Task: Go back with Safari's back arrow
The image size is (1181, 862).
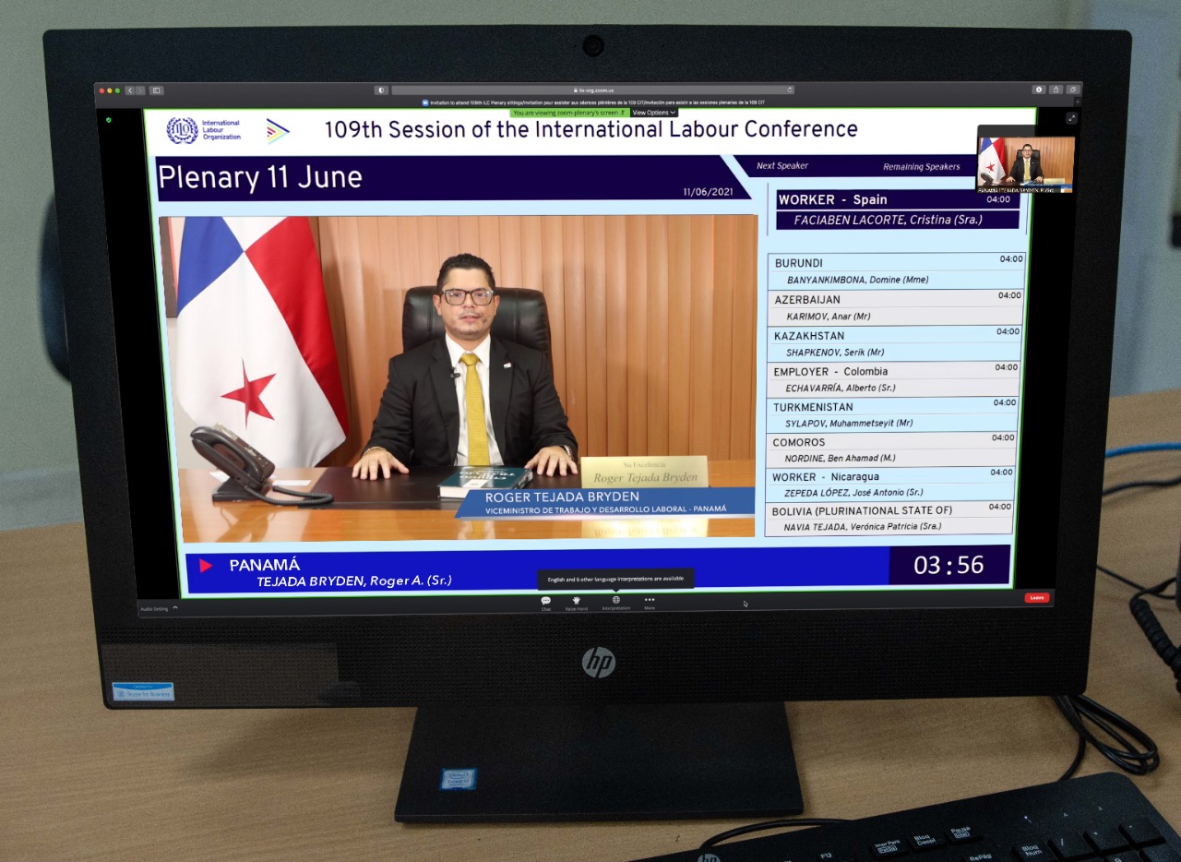Action: 130,90
